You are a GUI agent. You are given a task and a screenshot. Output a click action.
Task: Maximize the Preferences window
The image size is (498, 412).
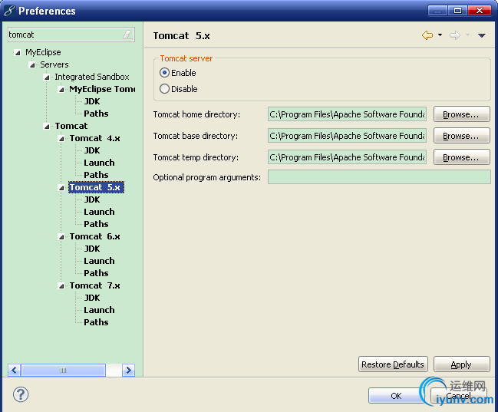click(457, 11)
